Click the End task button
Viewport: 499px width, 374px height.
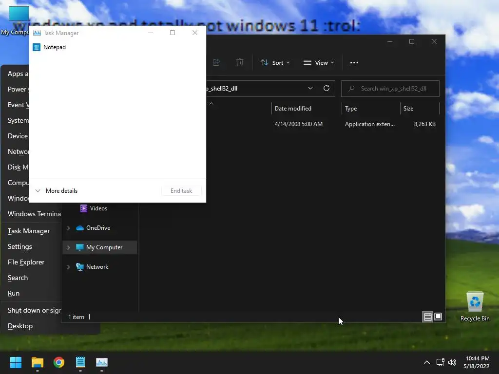[181, 191]
